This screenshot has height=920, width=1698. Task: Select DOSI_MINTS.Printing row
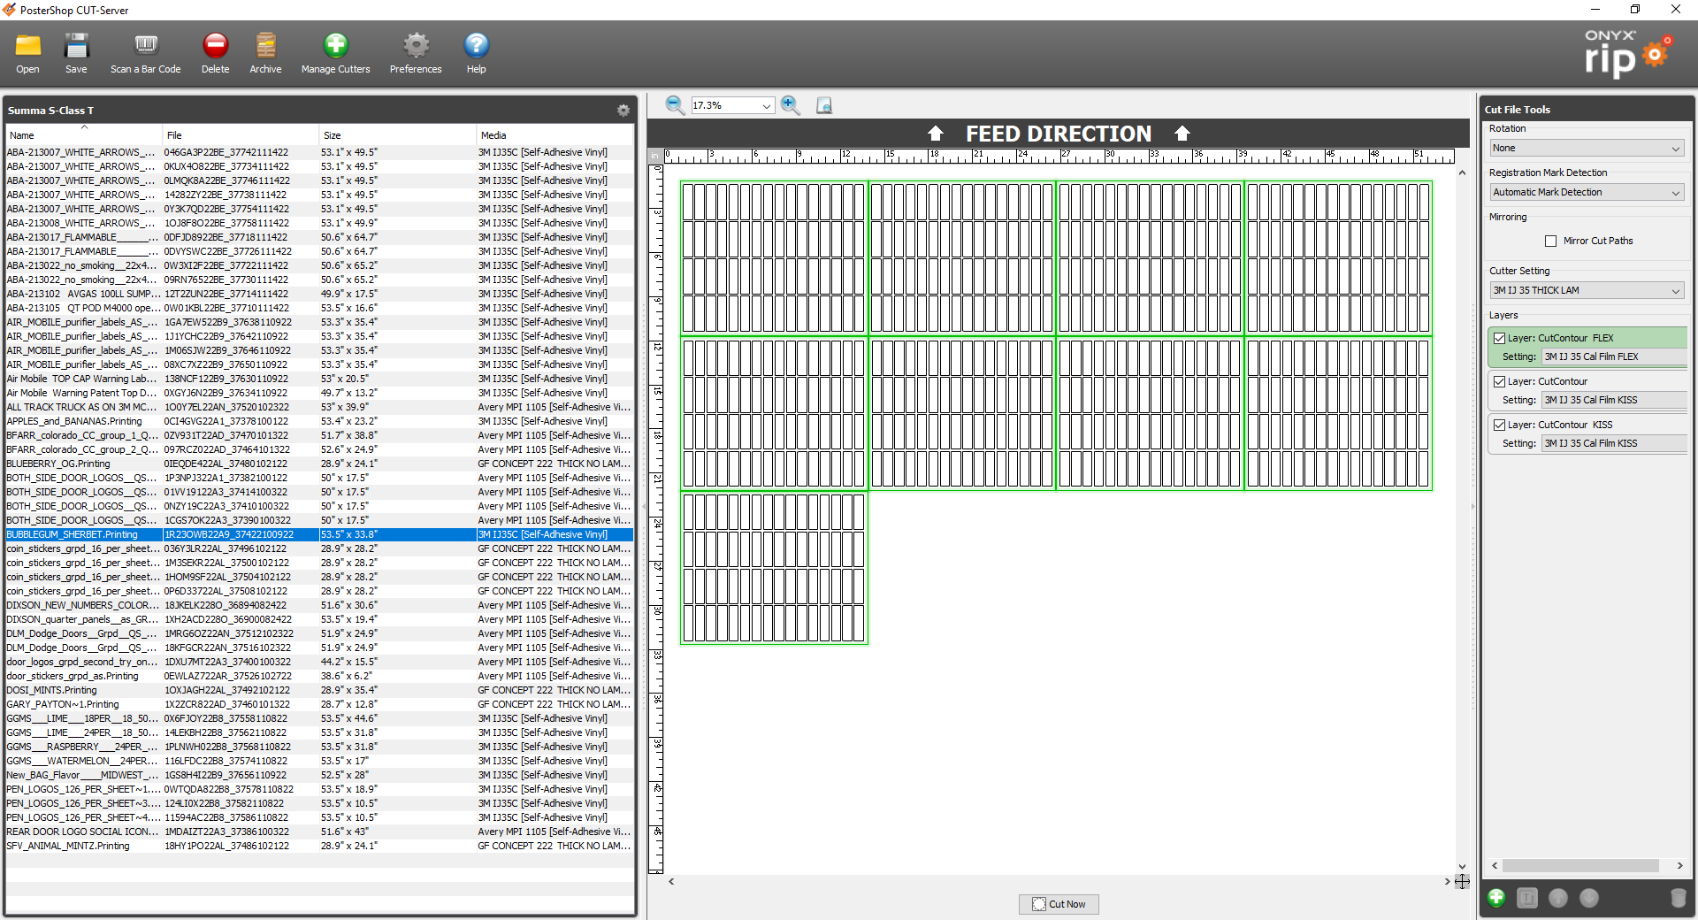(319, 690)
